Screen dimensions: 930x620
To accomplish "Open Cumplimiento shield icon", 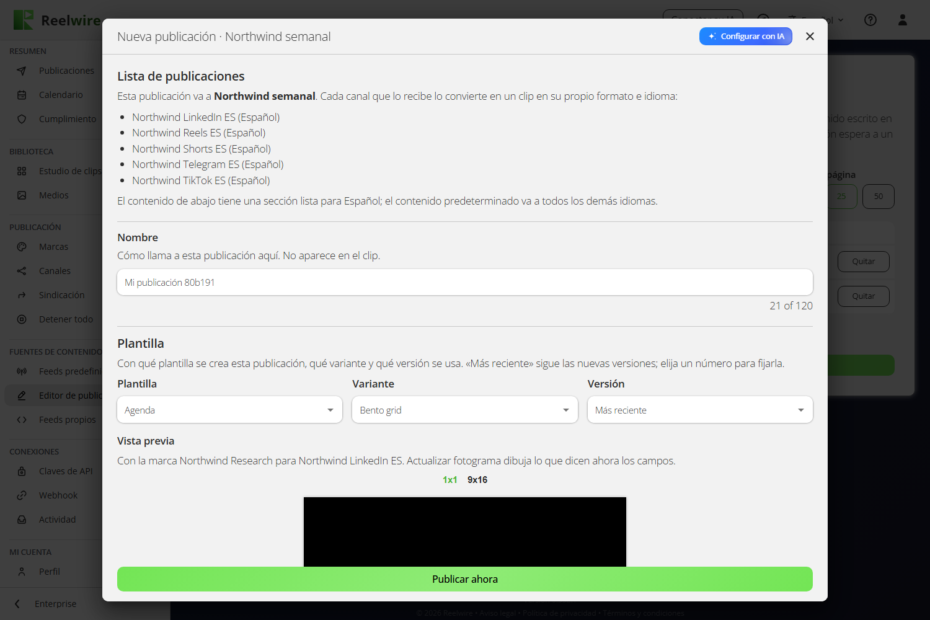I will (22, 119).
